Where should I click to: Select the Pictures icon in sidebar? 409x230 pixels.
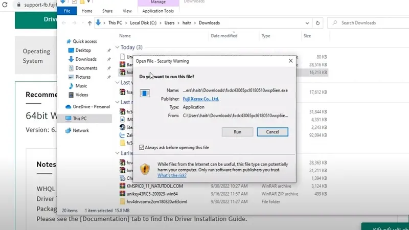tap(71, 77)
